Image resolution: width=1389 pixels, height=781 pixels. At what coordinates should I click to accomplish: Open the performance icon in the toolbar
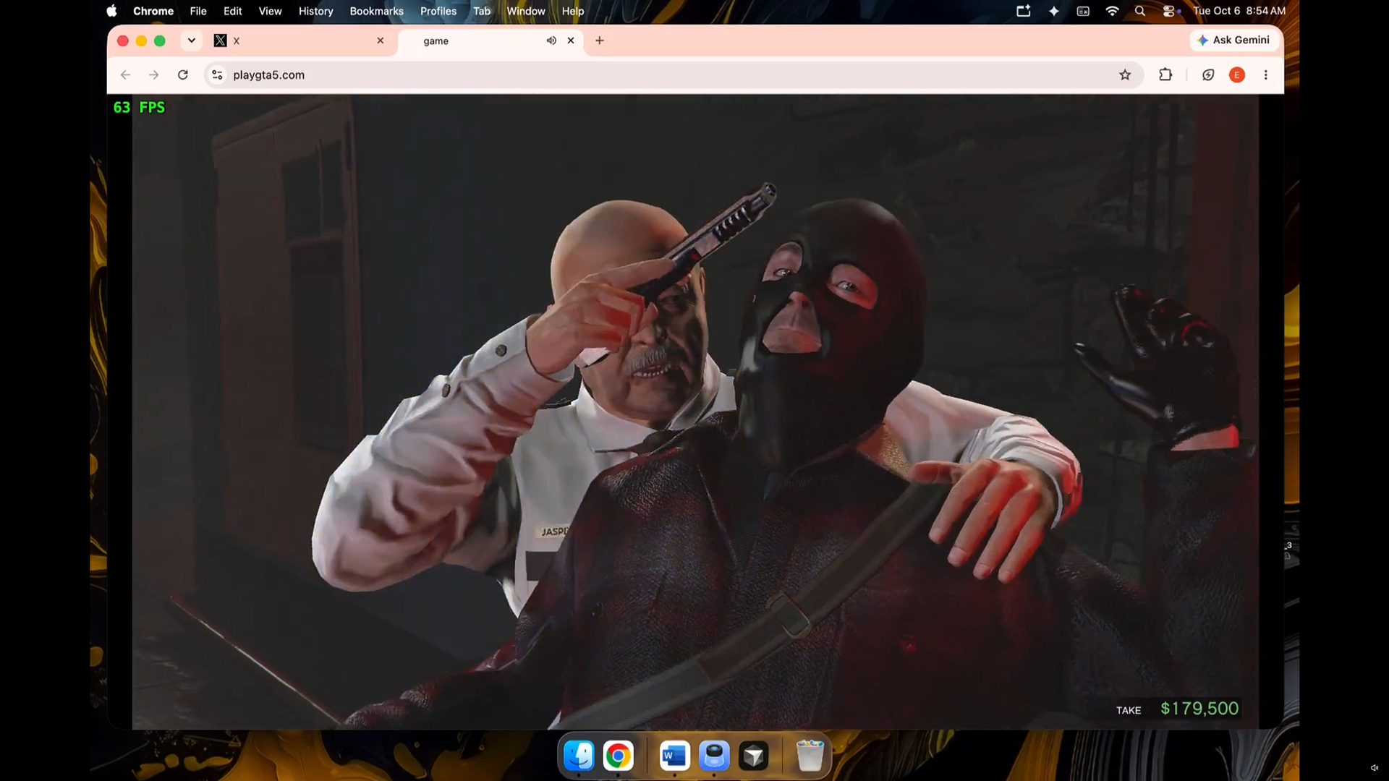1208,74
